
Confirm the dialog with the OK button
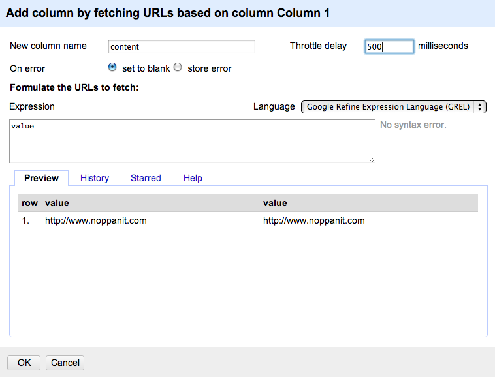pyautogui.click(x=24, y=363)
